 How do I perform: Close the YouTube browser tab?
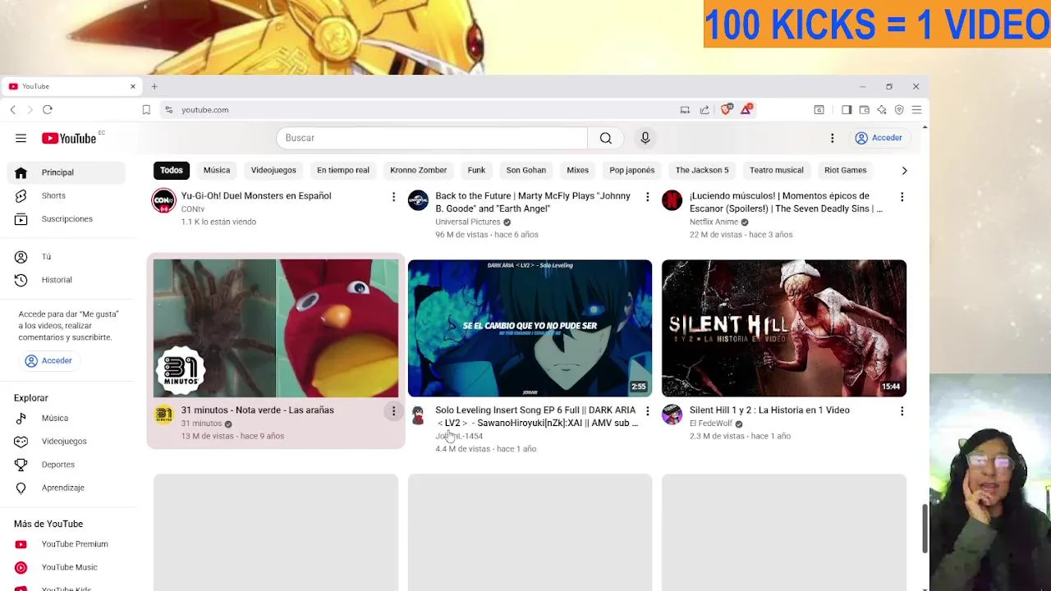click(x=132, y=86)
